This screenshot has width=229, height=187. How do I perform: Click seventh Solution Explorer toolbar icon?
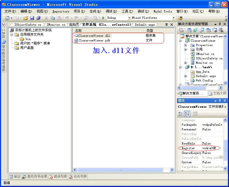(x=221, y=30)
